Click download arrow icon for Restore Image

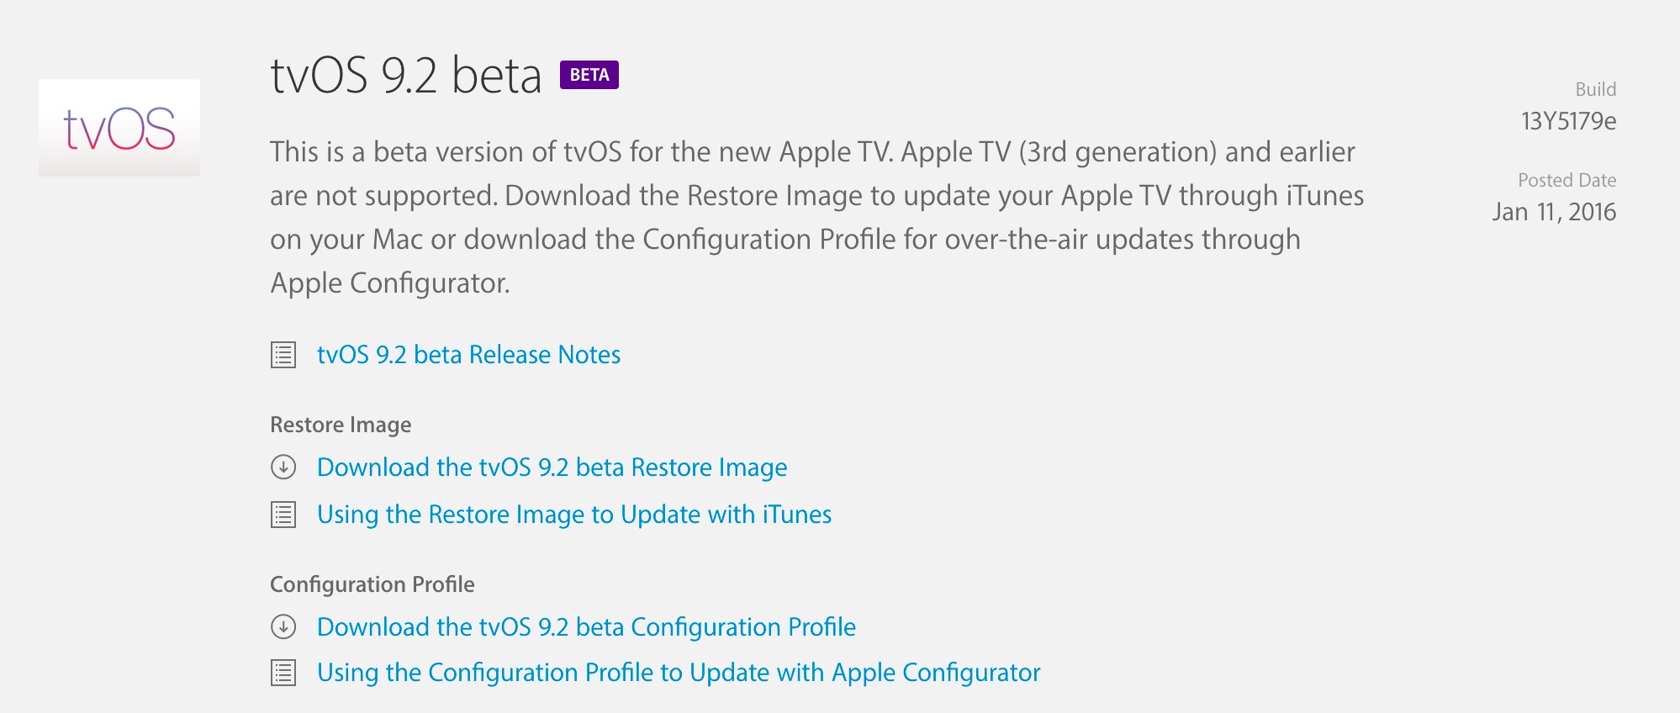click(283, 467)
